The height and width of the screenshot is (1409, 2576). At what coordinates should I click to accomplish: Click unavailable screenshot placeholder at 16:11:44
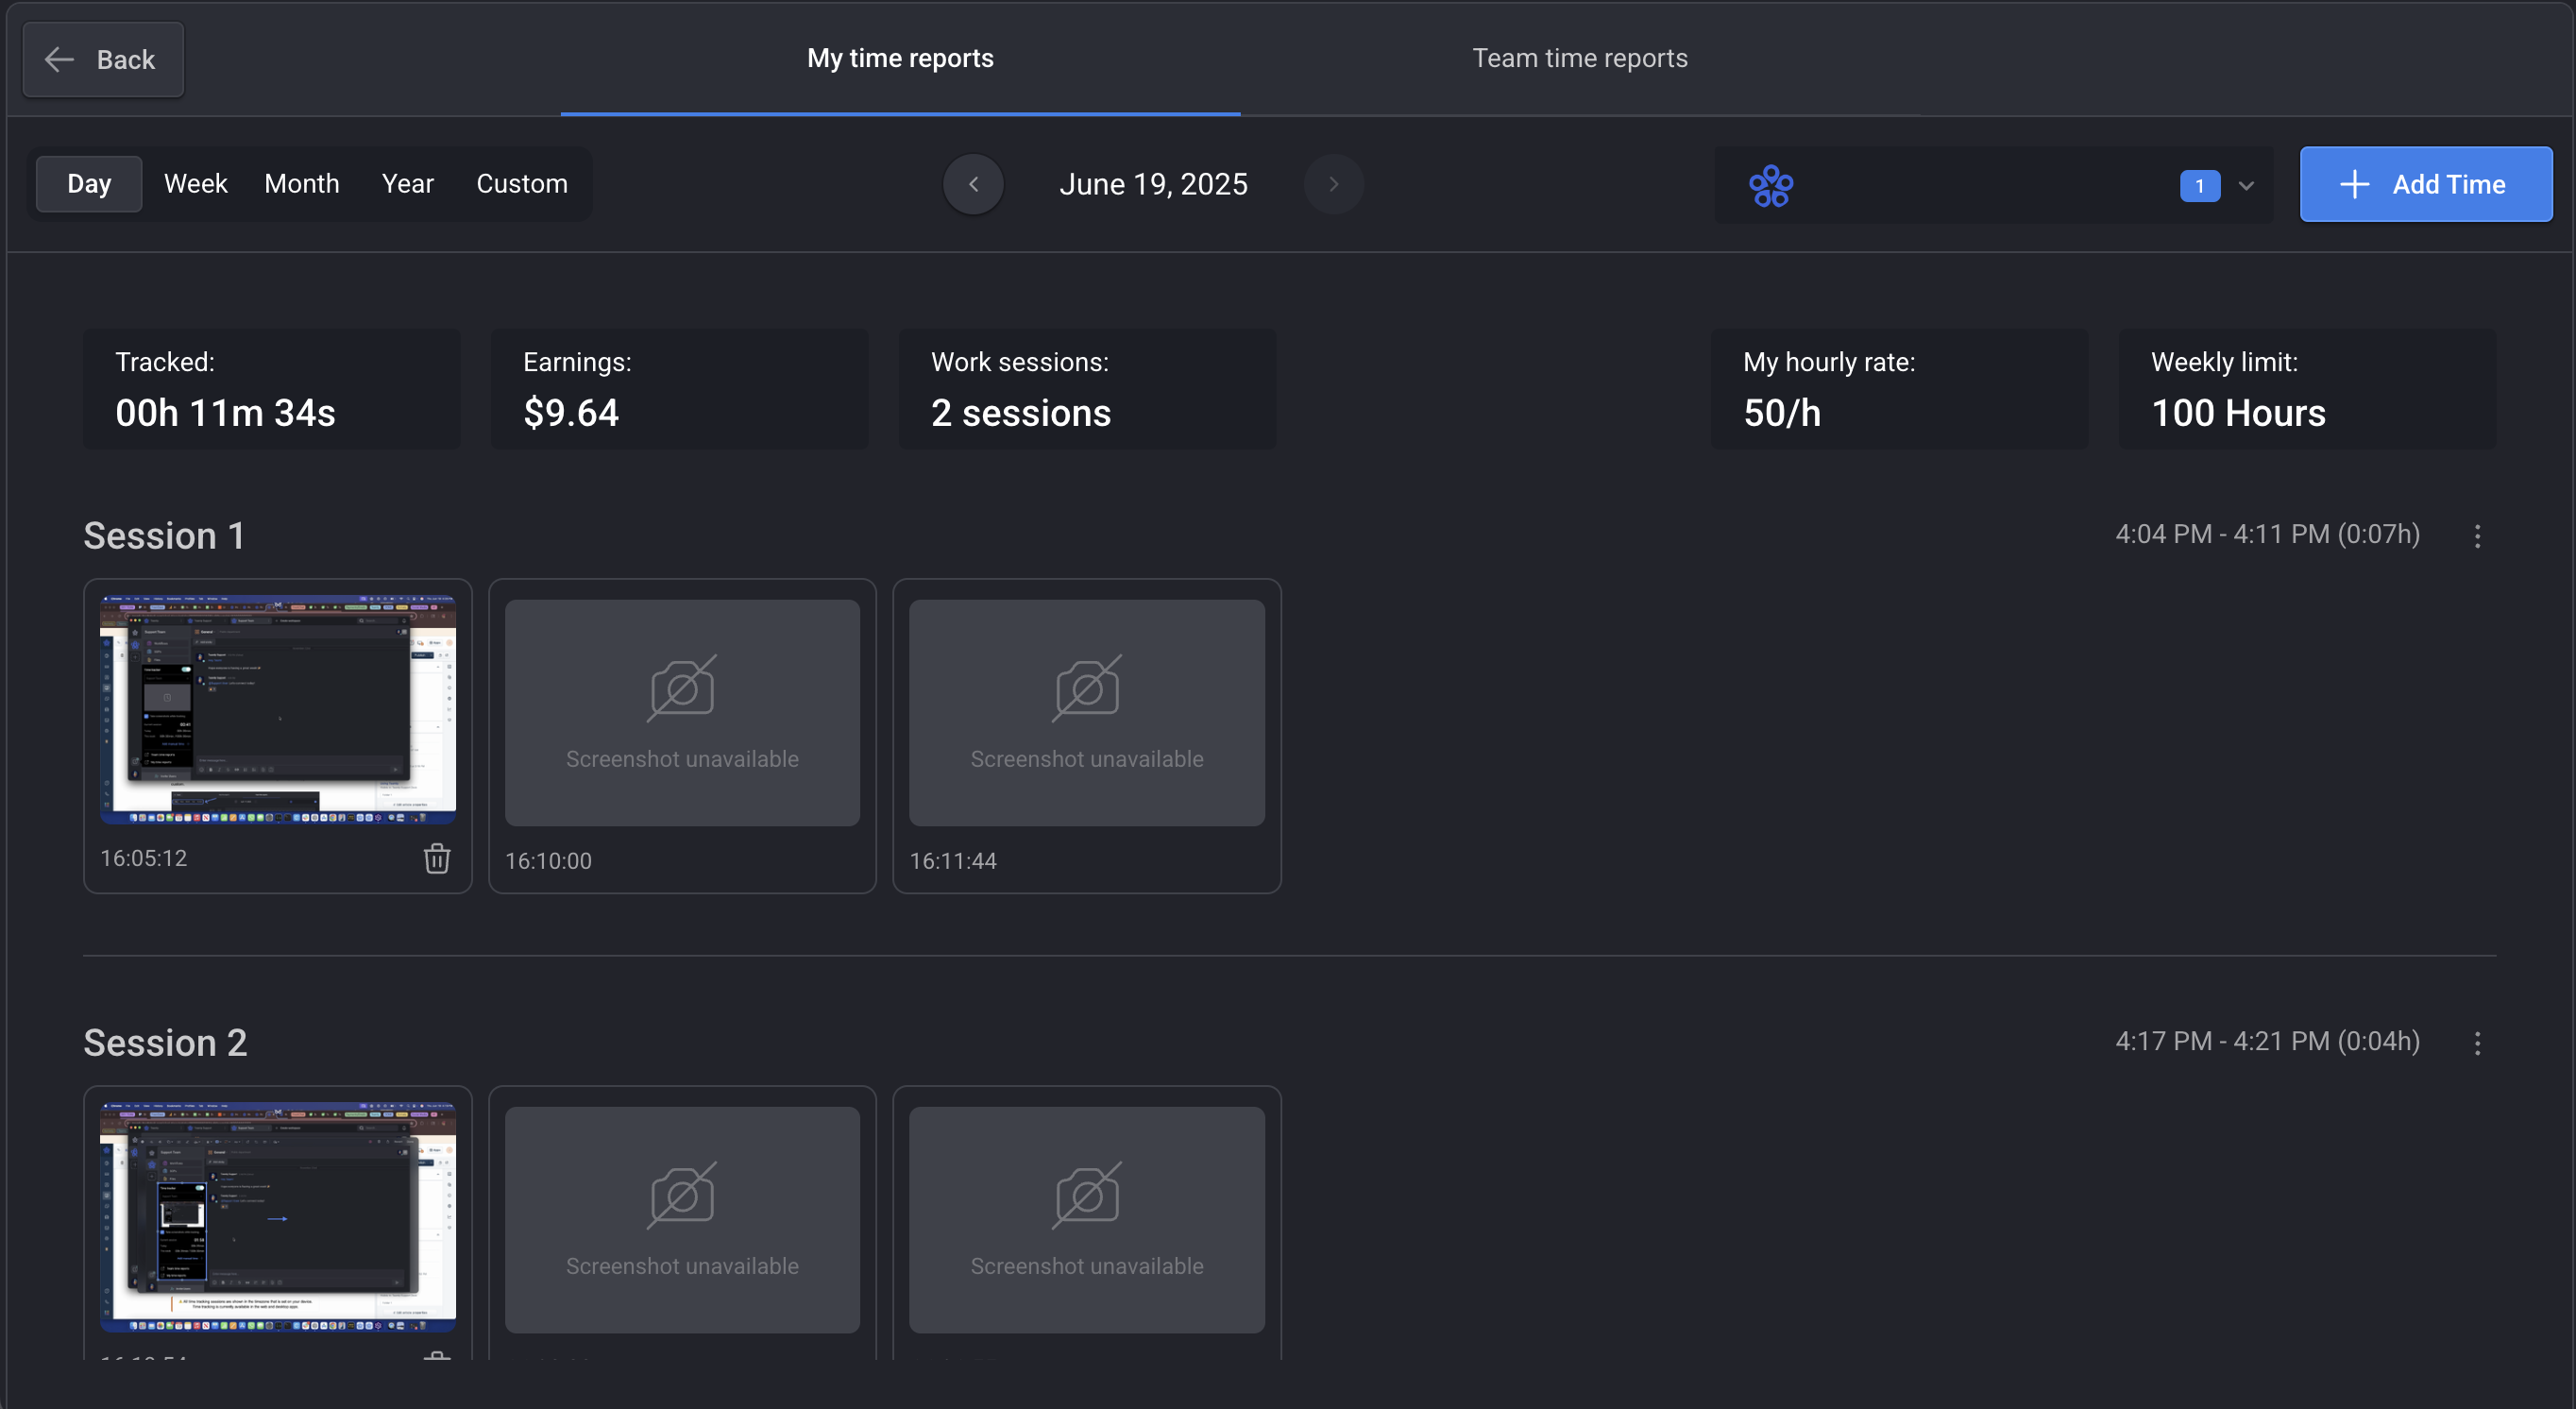1086,712
